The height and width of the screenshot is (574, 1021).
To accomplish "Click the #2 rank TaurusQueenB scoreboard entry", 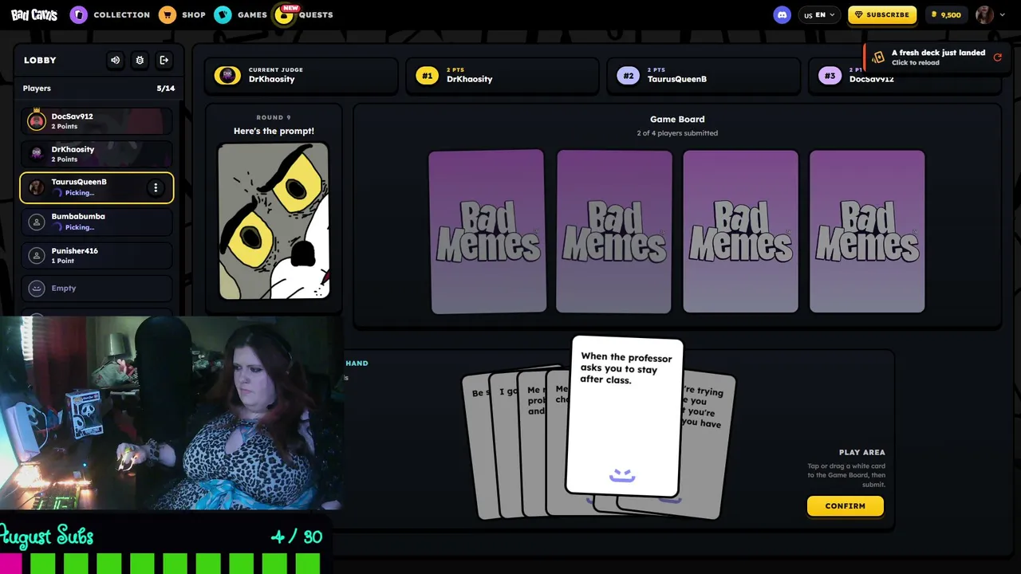I will [x=704, y=76].
